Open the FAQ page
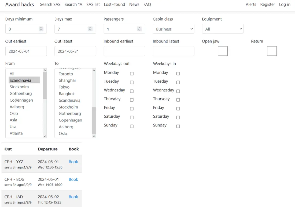Image resolution: width=295 pixels, height=207 pixels. 147,5
